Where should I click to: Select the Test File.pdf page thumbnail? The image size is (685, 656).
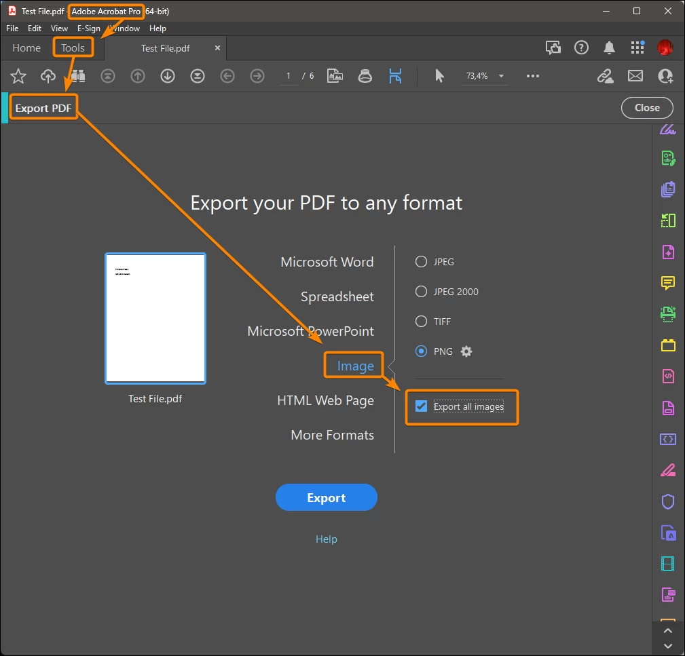155,319
